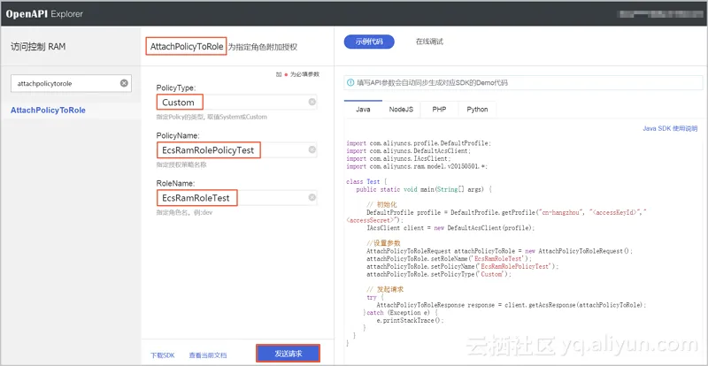The width and height of the screenshot is (708, 366).
Task: Open the NodeJS code tab
Action: [401, 110]
